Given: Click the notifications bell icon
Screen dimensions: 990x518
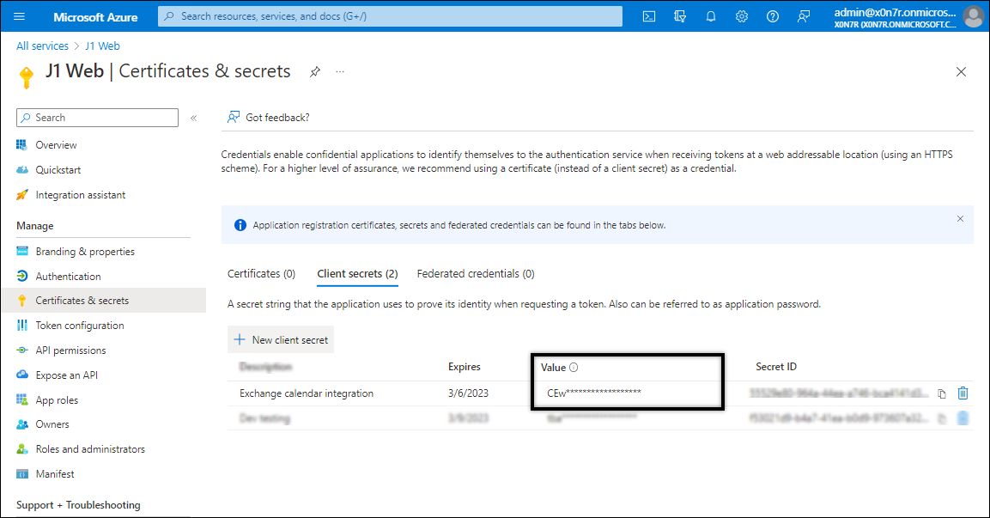Looking at the screenshot, I should click(711, 16).
